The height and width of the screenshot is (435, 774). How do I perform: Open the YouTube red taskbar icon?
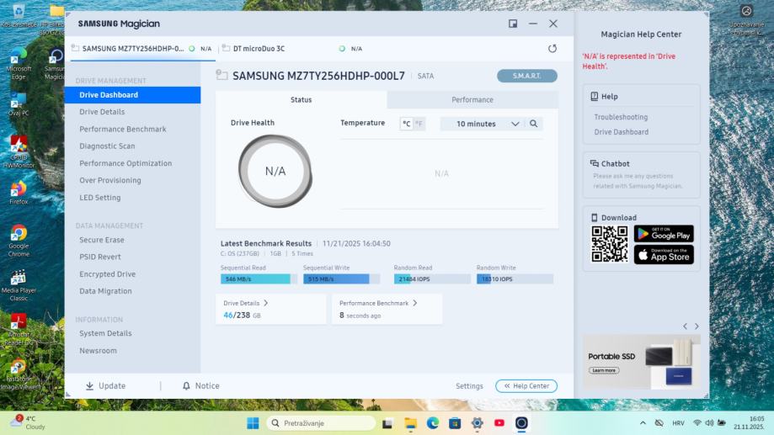(x=499, y=423)
